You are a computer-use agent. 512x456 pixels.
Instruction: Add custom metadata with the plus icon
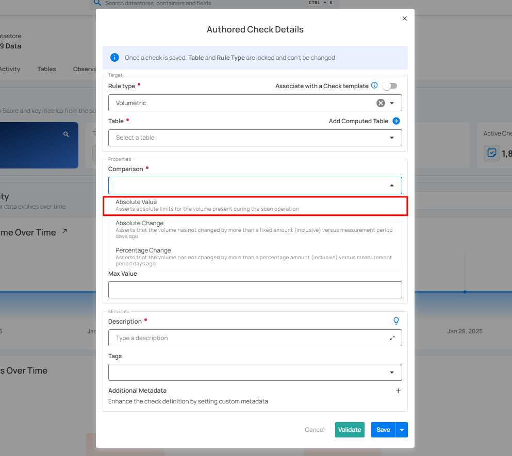pyautogui.click(x=398, y=391)
